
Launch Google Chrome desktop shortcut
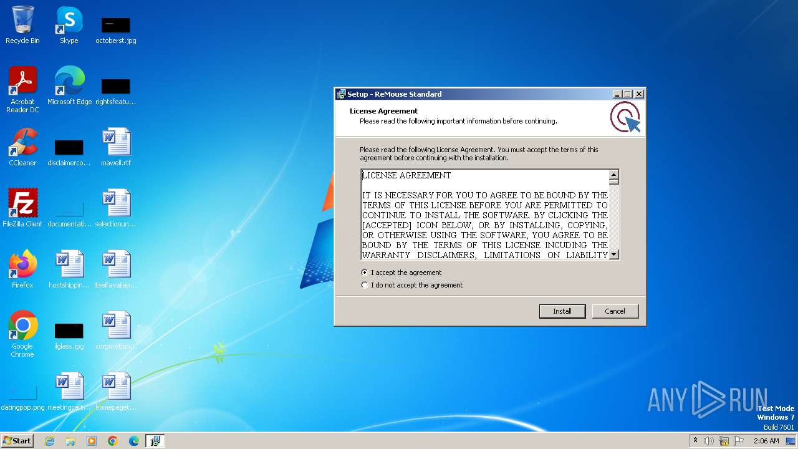pos(22,334)
